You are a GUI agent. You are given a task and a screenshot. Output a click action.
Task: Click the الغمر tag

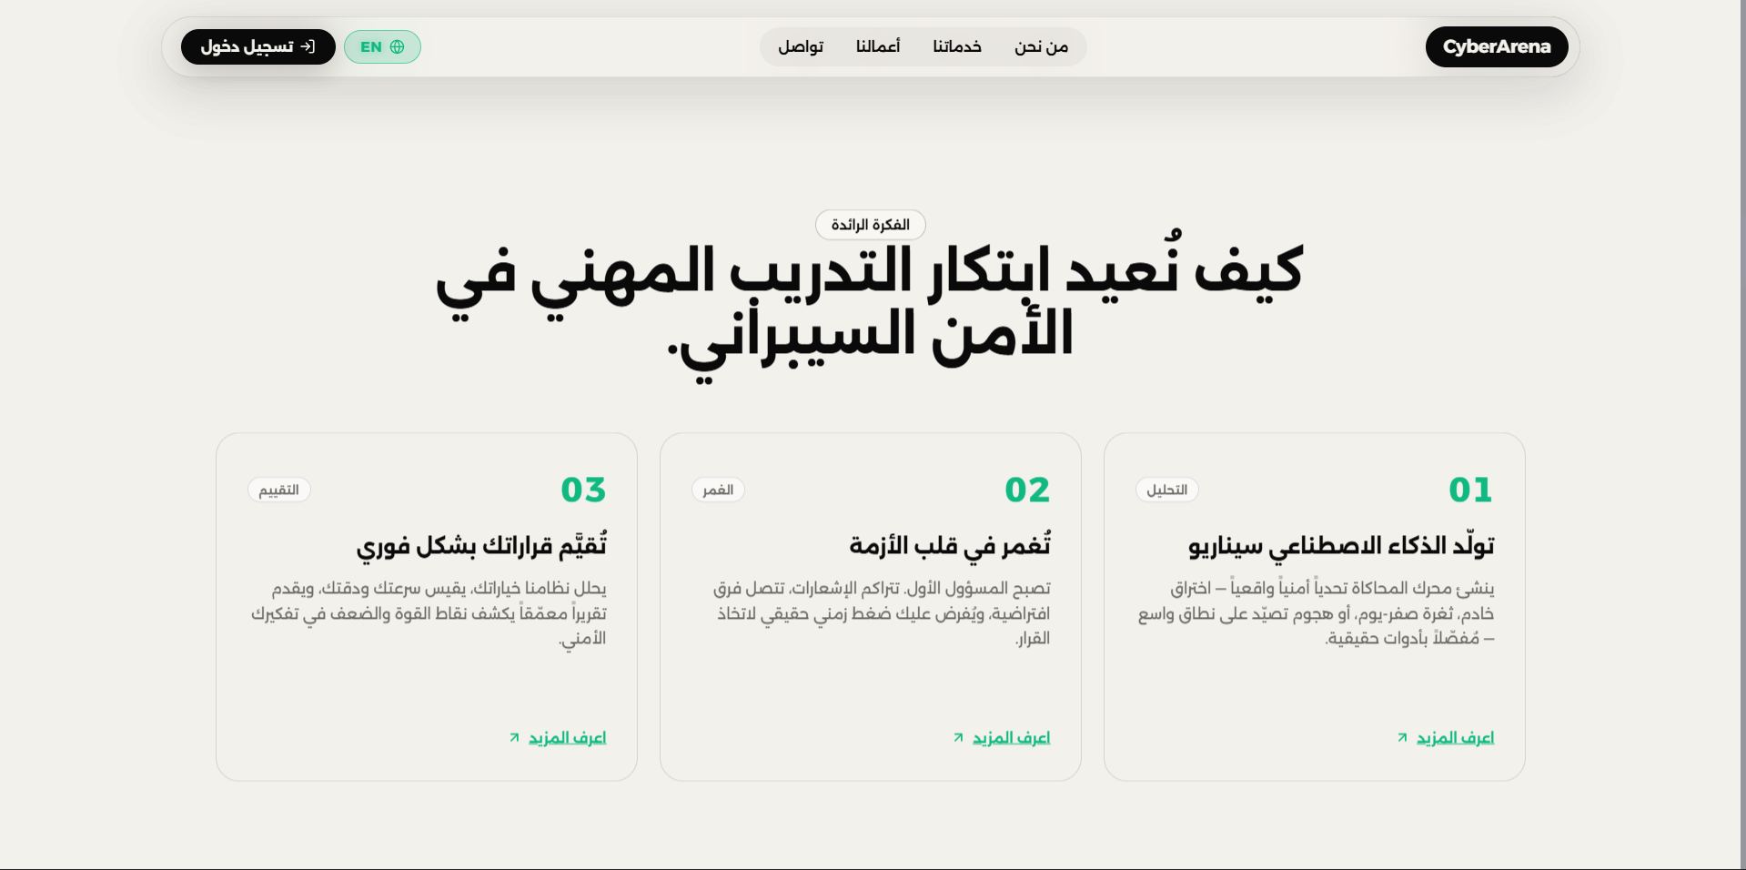pos(718,490)
